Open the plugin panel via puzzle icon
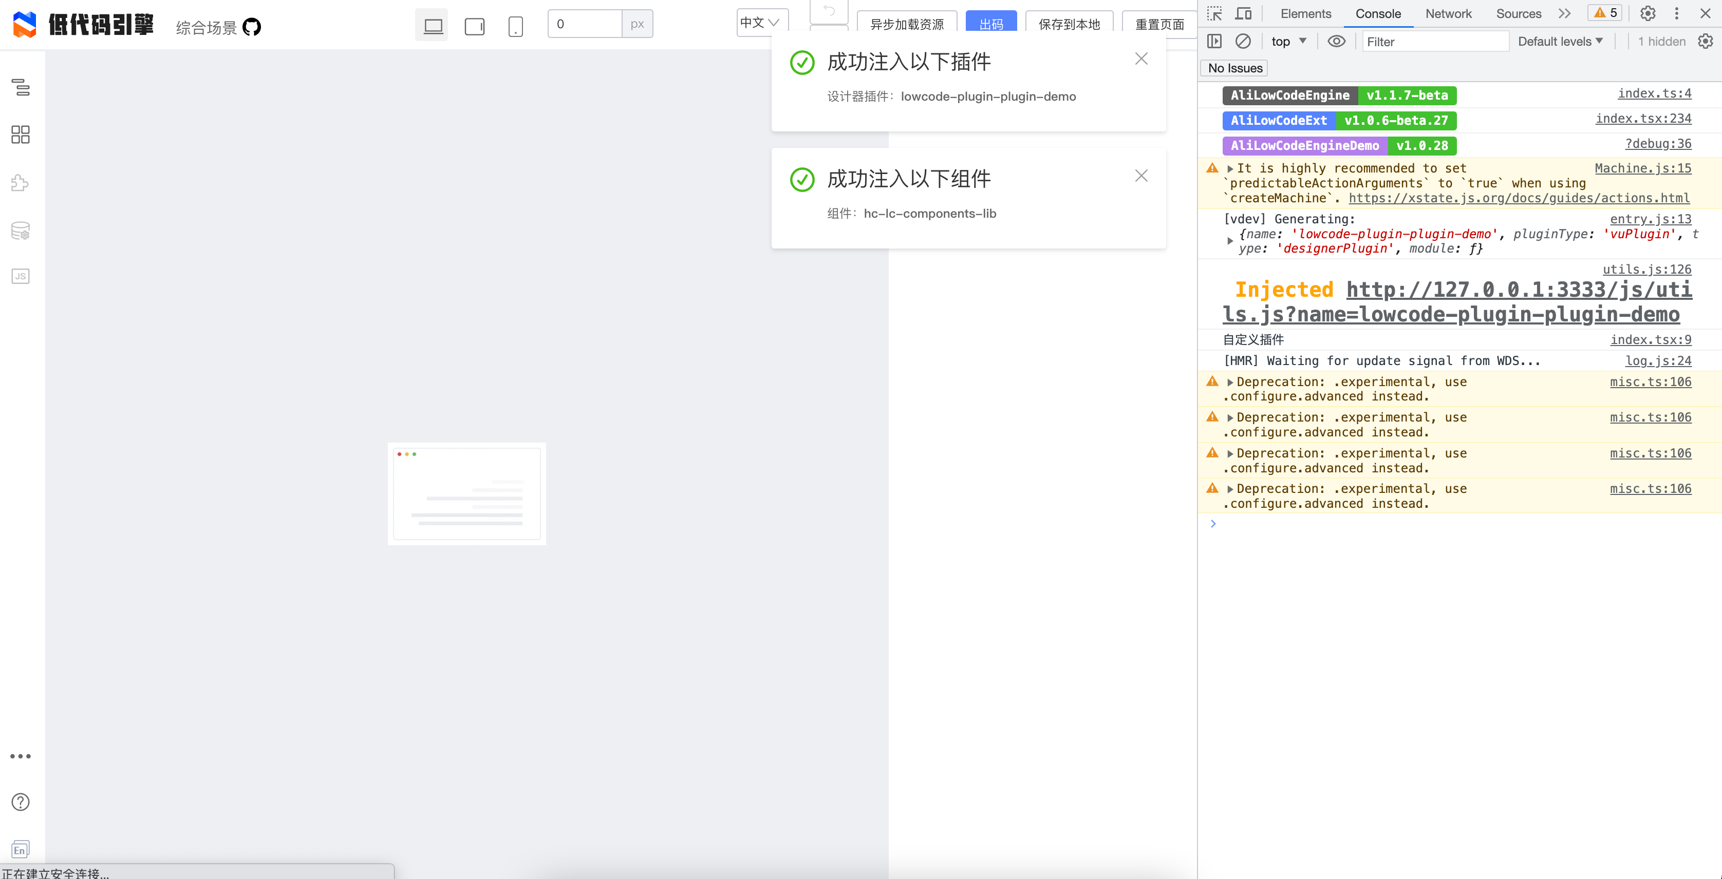 pos(20,182)
